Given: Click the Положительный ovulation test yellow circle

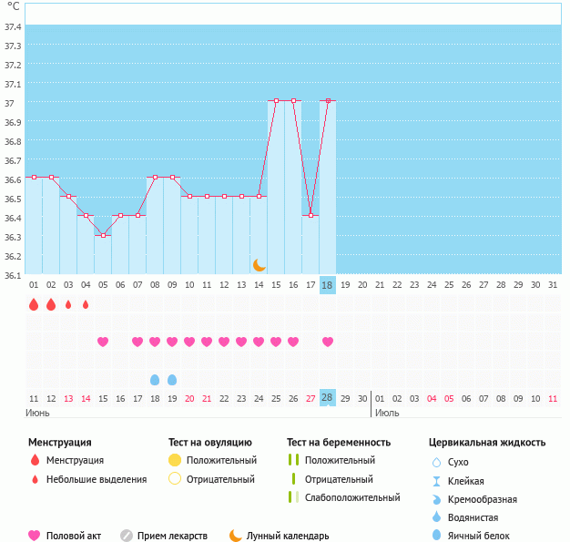Looking at the screenshot, I should point(175,460).
